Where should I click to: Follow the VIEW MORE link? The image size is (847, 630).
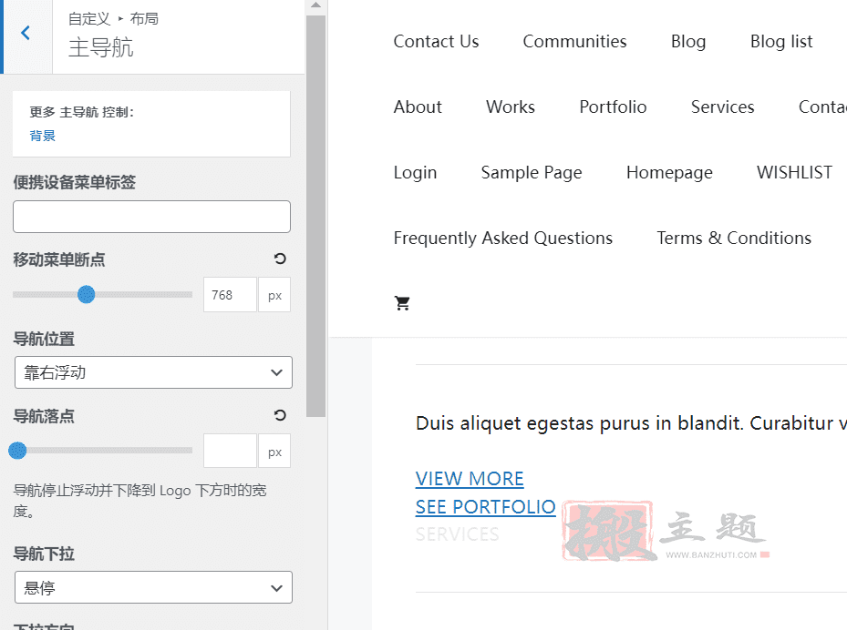470,479
